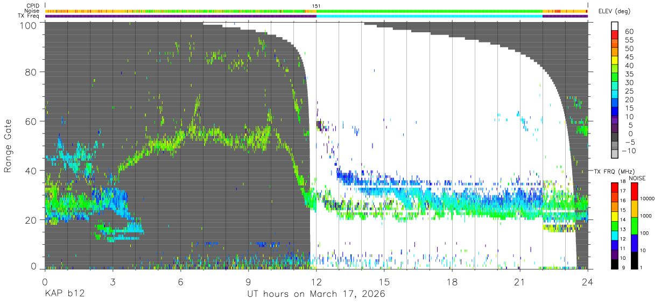The width and height of the screenshot is (661, 305).
Task: Click x-axis tick label 9
Action: (x=249, y=282)
